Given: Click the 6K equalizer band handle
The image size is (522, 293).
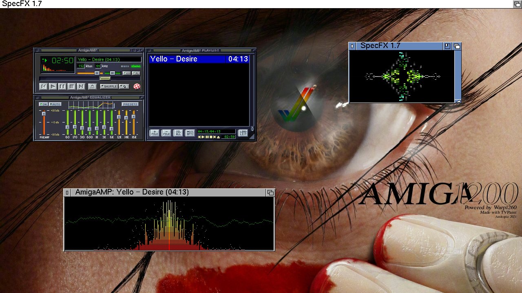Looking at the screenshot, I should [111, 129].
